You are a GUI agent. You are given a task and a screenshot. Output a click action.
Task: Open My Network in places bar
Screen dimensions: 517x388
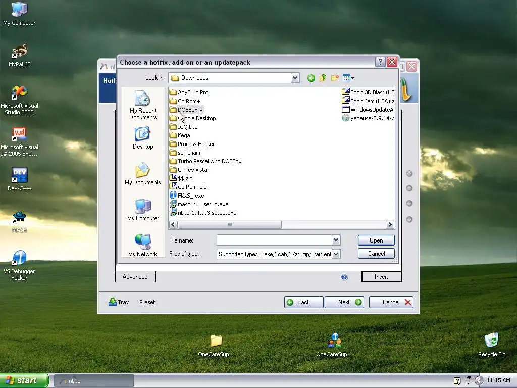click(x=143, y=246)
